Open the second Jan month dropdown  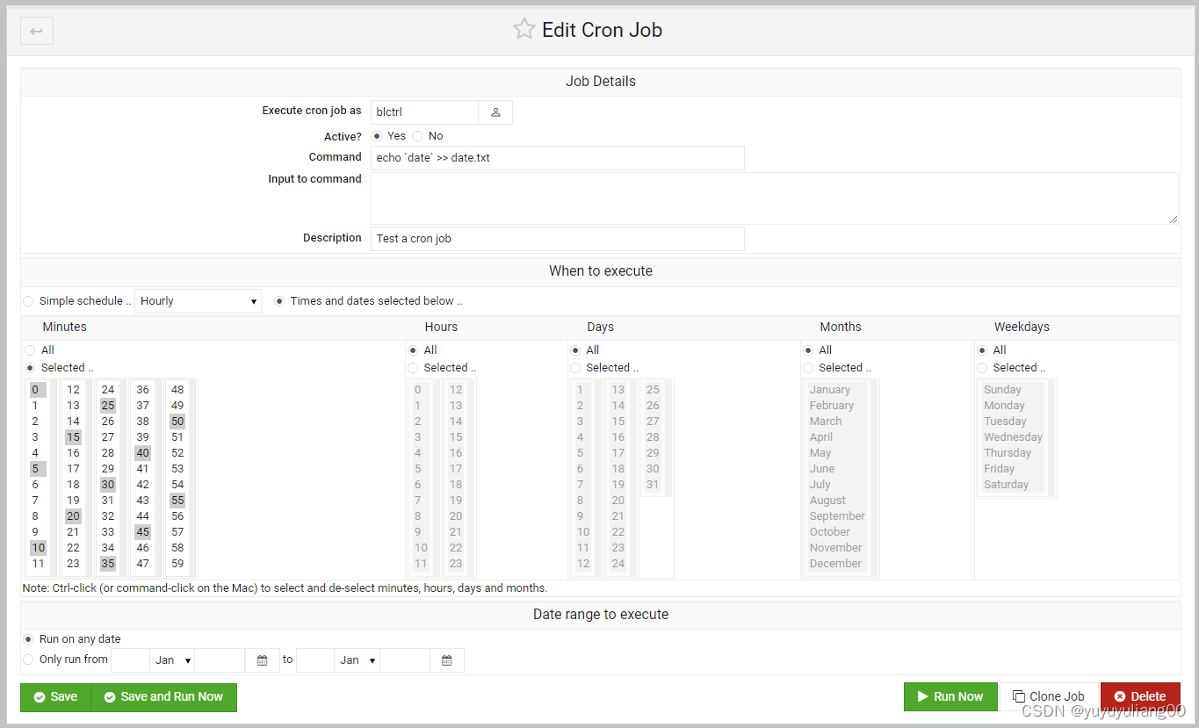tap(357, 660)
